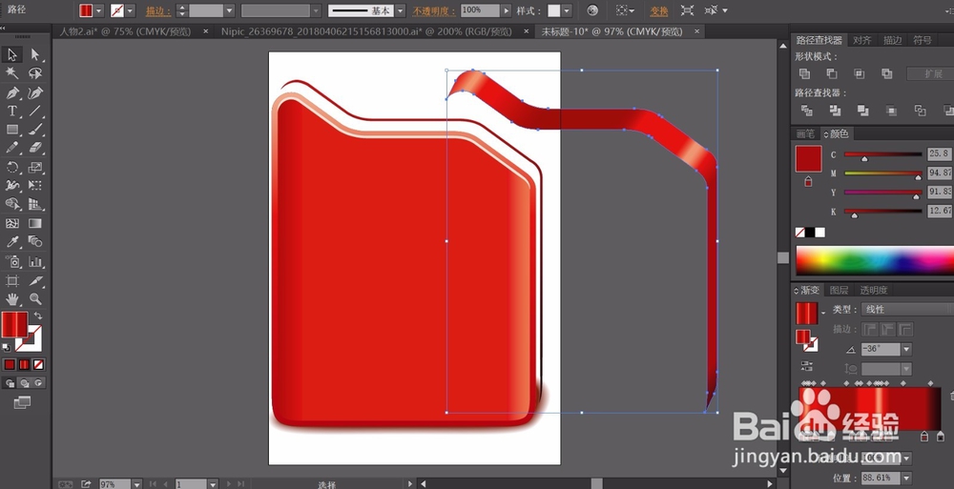The height and width of the screenshot is (489, 954).
Task: Apply Gradient fill mode button in toolbox
Action: pos(25,365)
